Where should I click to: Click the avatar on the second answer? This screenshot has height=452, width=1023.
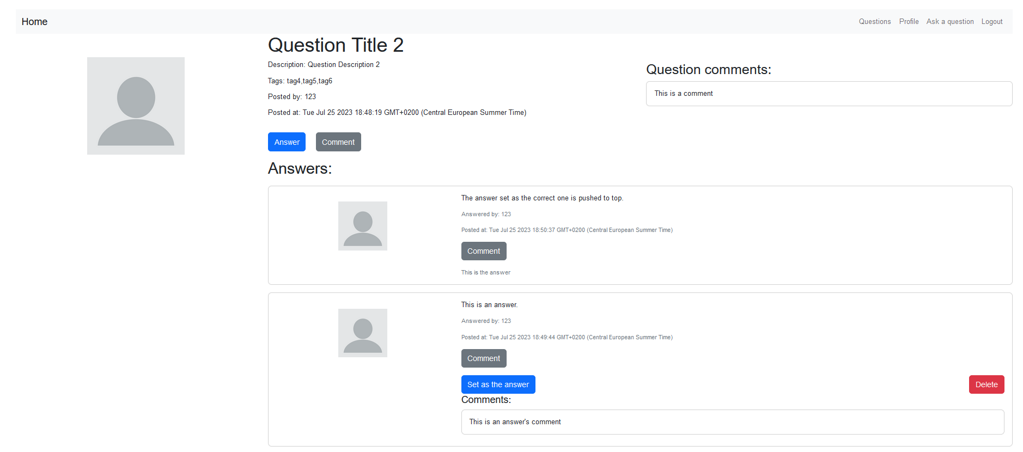pos(362,333)
